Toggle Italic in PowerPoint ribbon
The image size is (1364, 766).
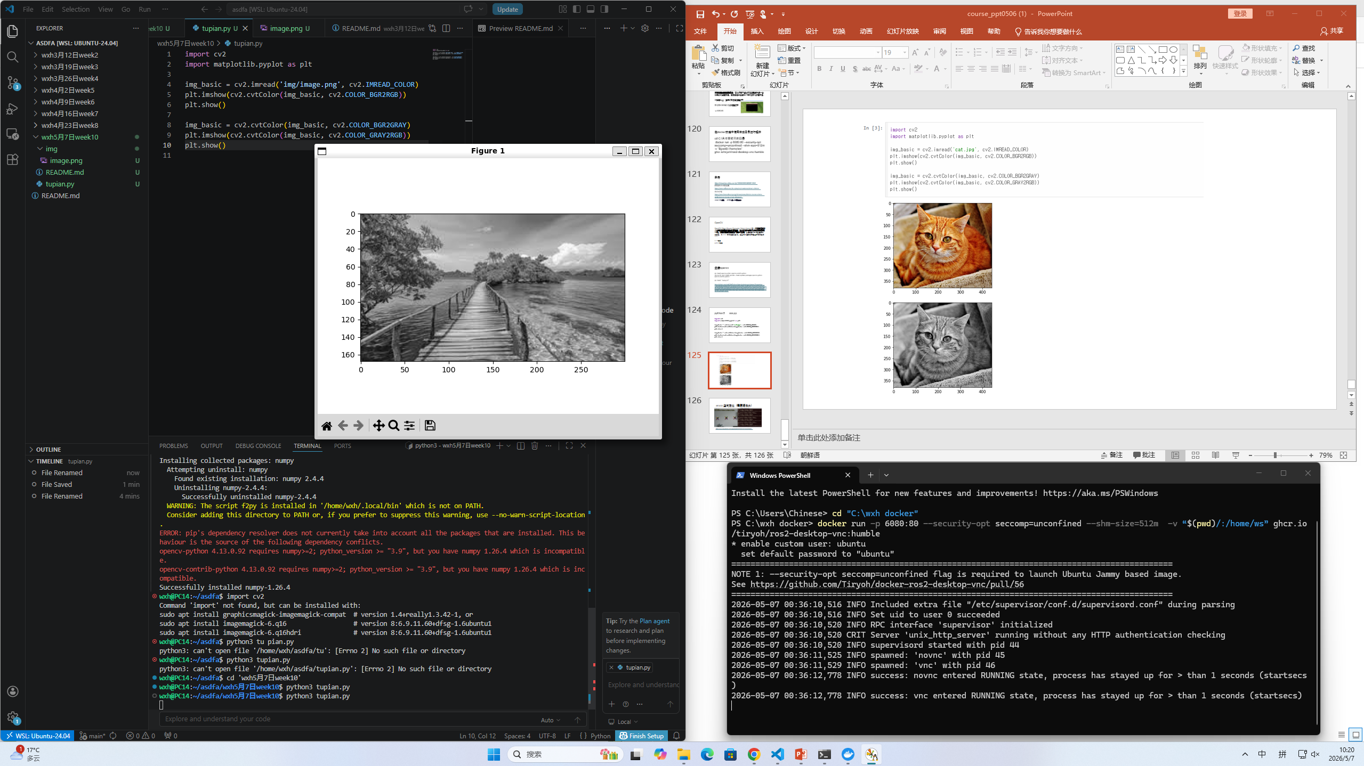tap(831, 69)
